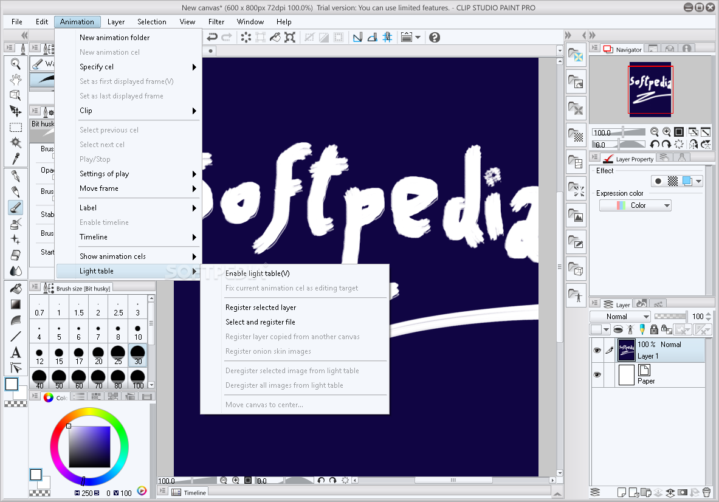Click the Layer 1 thumbnail
719x502 pixels.
pos(627,350)
